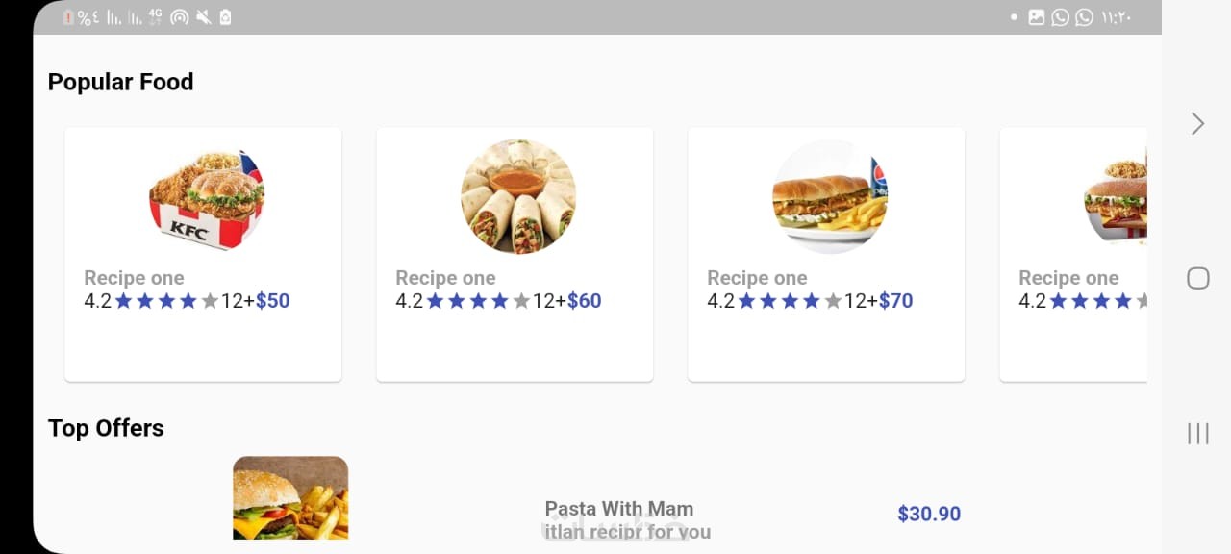
Task: Open the sandwich with fries image
Action: [x=830, y=197]
